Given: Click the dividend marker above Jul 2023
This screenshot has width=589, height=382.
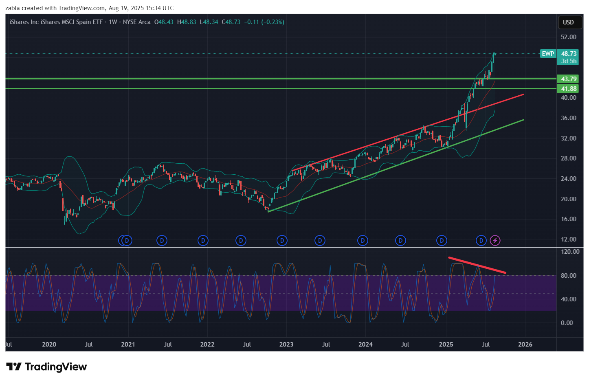Looking at the screenshot, I should point(320,241).
